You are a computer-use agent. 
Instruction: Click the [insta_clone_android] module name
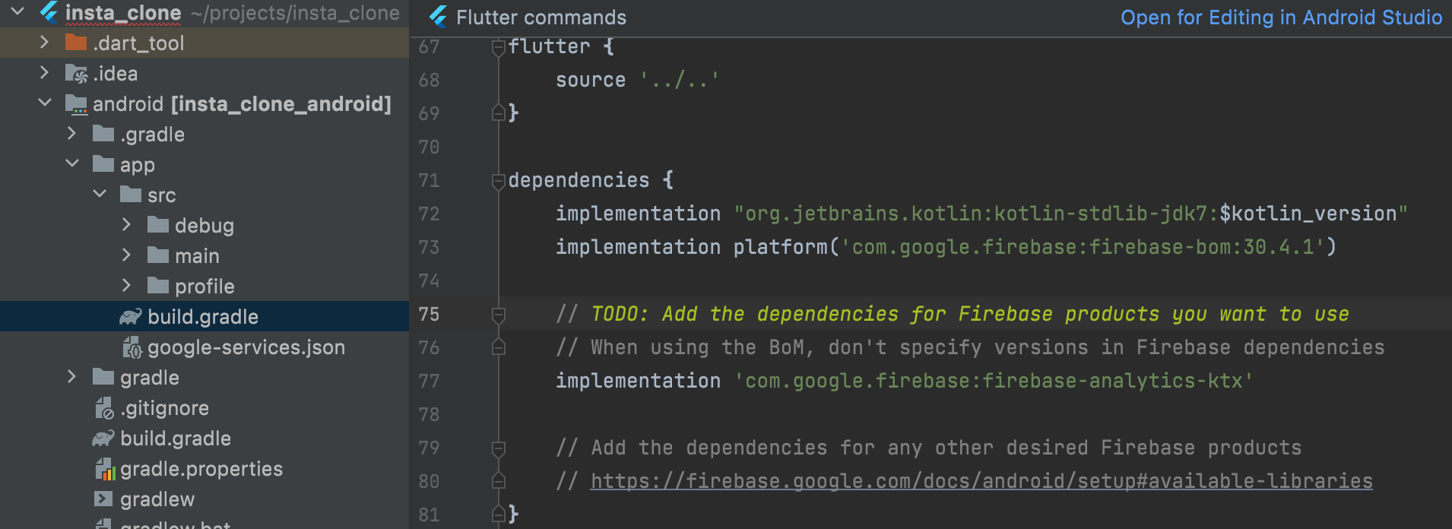pyautogui.click(x=281, y=104)
